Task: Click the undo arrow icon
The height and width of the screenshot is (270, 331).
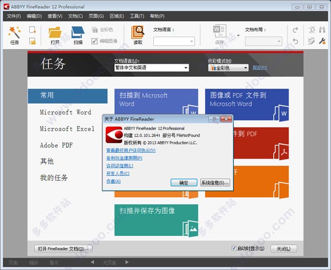Action: pos(295,41)
